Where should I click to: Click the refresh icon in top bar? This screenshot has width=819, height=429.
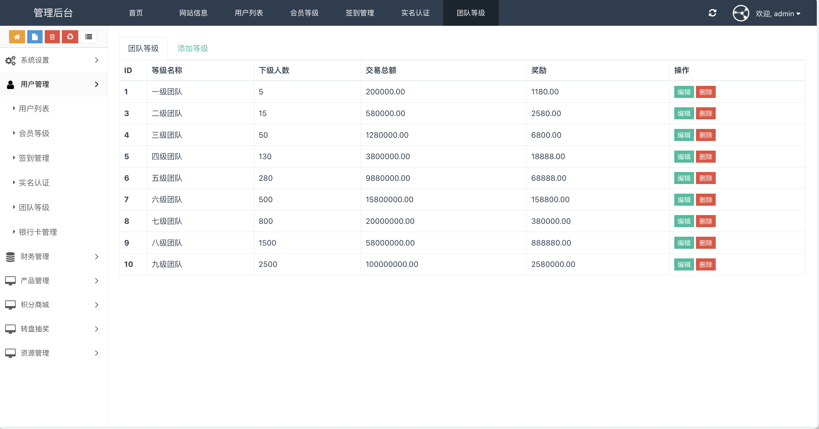click(712, 13)
